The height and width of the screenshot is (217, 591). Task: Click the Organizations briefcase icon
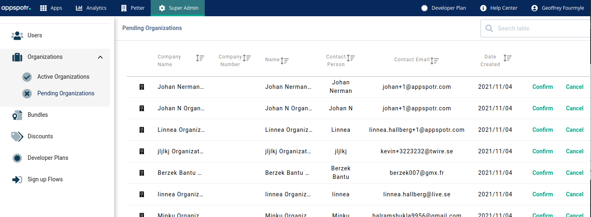(17, 57)
